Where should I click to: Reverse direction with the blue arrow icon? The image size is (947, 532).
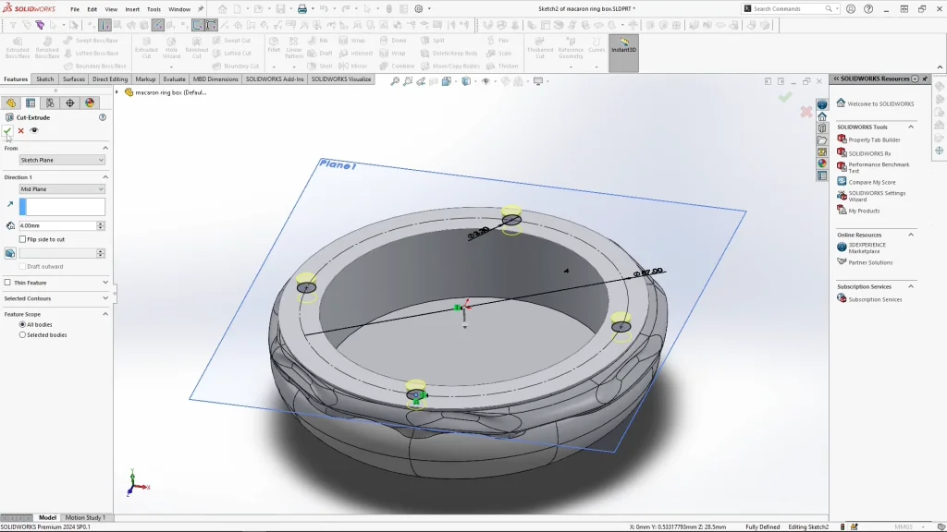pos(10,204)
